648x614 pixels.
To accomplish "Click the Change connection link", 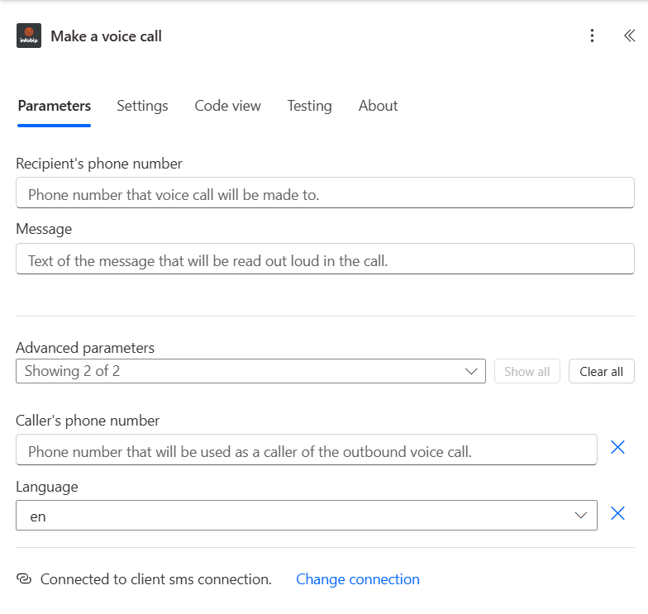I will click(358, 579).
